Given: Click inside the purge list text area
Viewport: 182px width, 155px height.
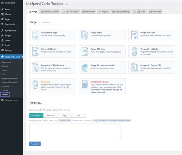Looking at the screenshot, I should 75,131.
